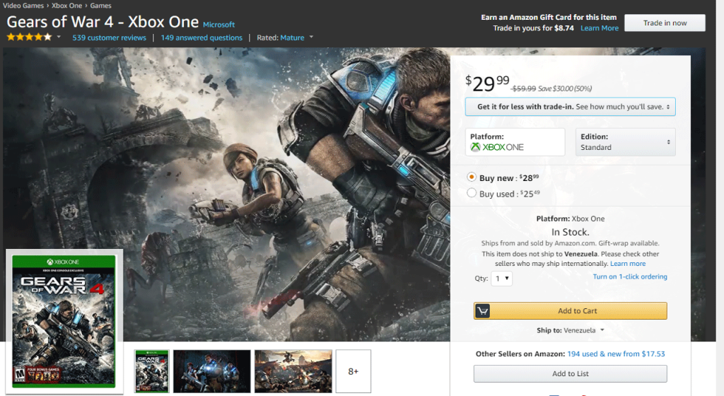The width and height of the screenshot is (724, 396).
Task: View the second screenshot thumbnail with soldiers
Action: [212, 371]
